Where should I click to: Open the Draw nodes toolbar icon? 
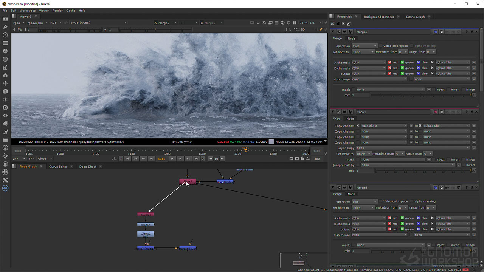coord(5,27)
